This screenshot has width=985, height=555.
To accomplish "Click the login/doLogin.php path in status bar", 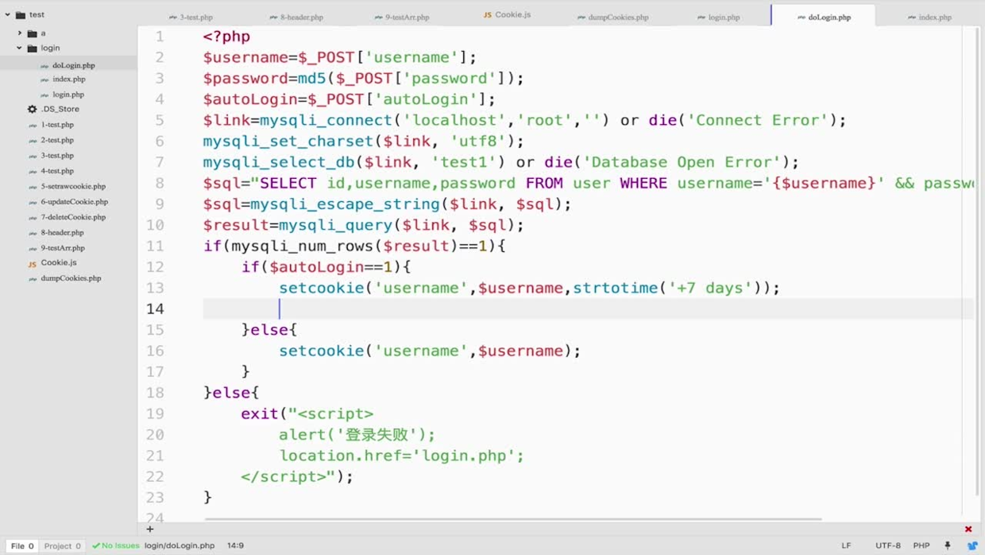I will pos(180,545).
